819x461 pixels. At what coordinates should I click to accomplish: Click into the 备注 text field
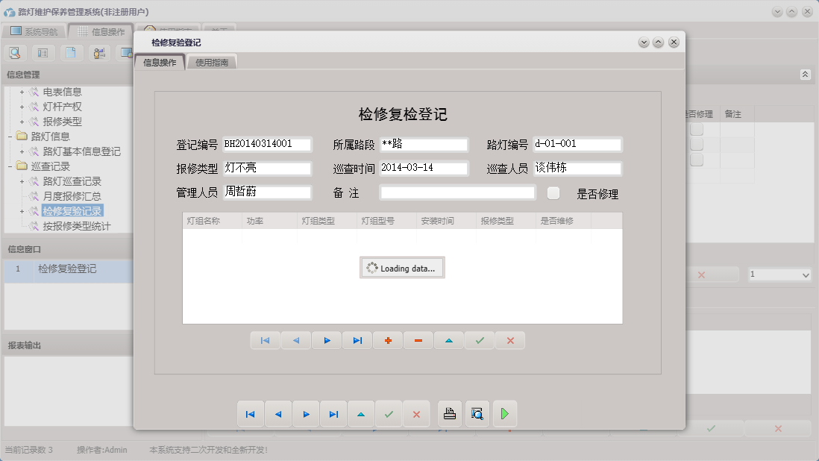pos(457,193)
